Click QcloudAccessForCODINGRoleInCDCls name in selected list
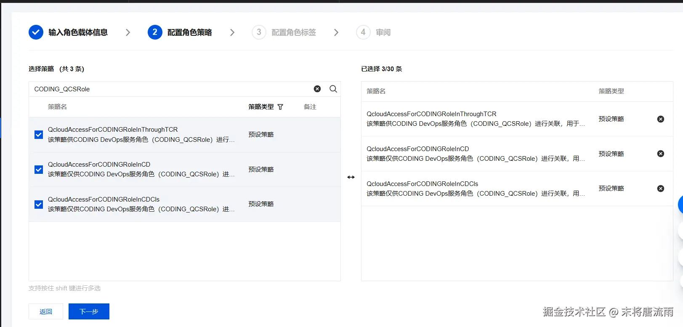Image resolution: width=683 pixels, height=327 pixels. pyautogui.click(x=422, y=184)
